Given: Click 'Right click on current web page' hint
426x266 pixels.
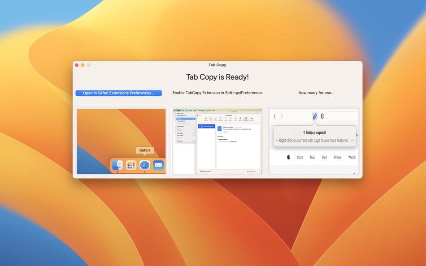Looking at the screenshot, I should (x=315, y=141).
